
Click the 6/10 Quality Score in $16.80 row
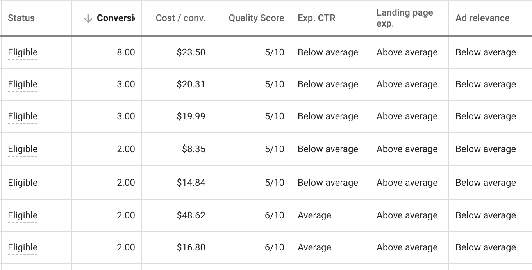pyautogui.click(x=274, y=247)
